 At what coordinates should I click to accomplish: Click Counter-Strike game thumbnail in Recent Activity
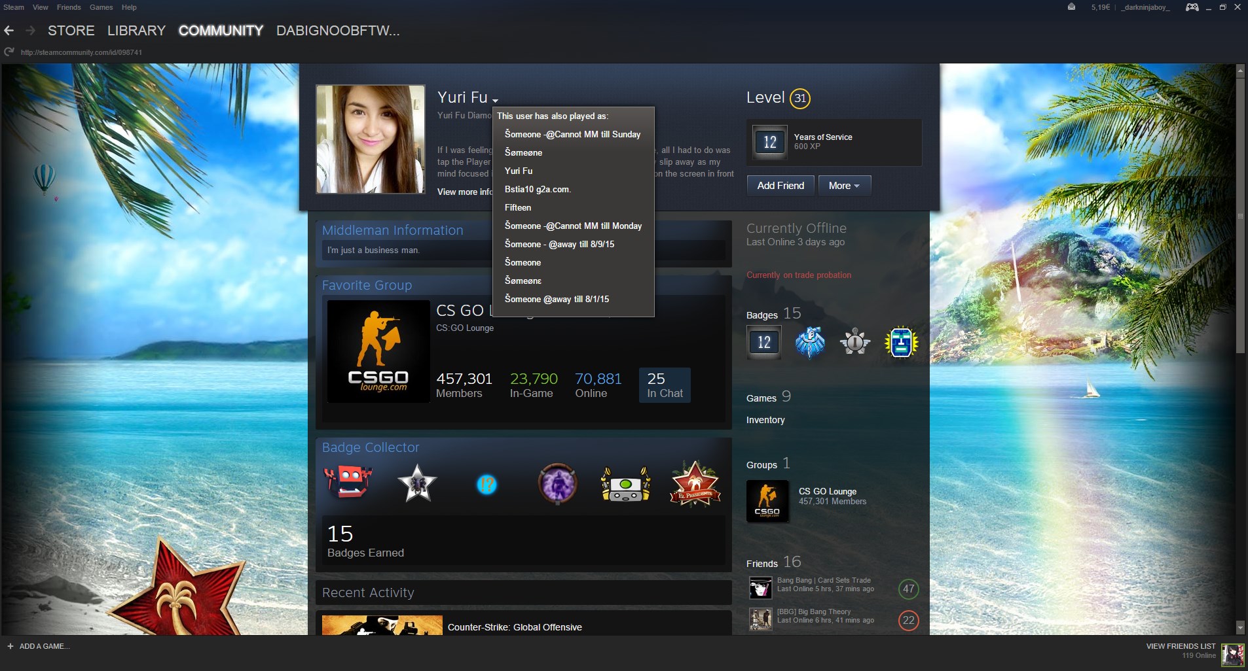click(x=382, y=625)
